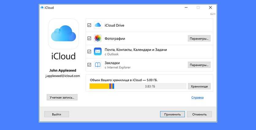Disable Почта, Контакты, Календари и Задачи checkbox
The height and width of the screenshot is (130, 256).
[89, 52]
